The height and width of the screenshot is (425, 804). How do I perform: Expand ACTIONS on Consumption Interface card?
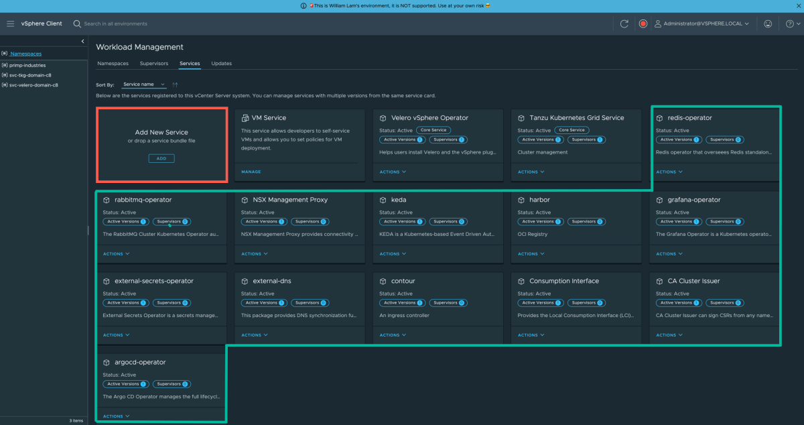click(531, 335)
